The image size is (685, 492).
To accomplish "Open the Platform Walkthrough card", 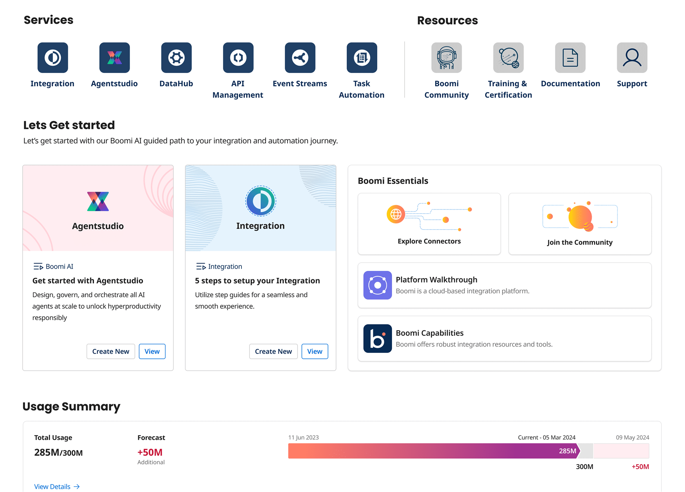I will point(504,285).
